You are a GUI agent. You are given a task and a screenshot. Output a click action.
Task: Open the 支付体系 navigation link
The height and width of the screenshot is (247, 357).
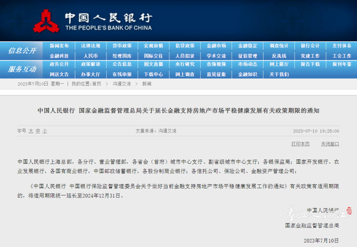click(342, 46)
